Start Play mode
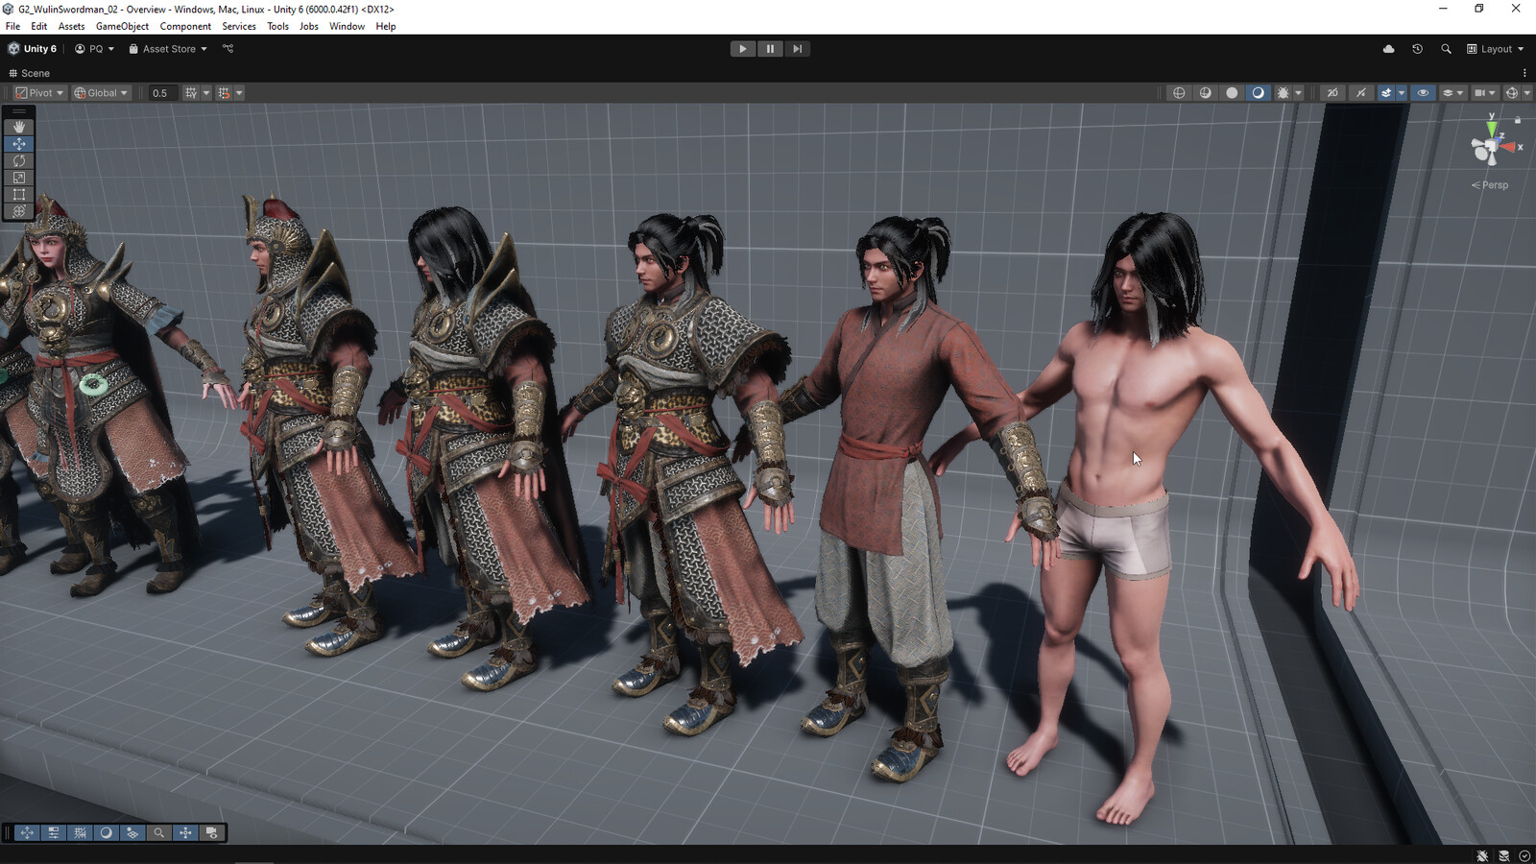Image resolution: width=1536 pixels, height=864 pixels. [743, 49]
